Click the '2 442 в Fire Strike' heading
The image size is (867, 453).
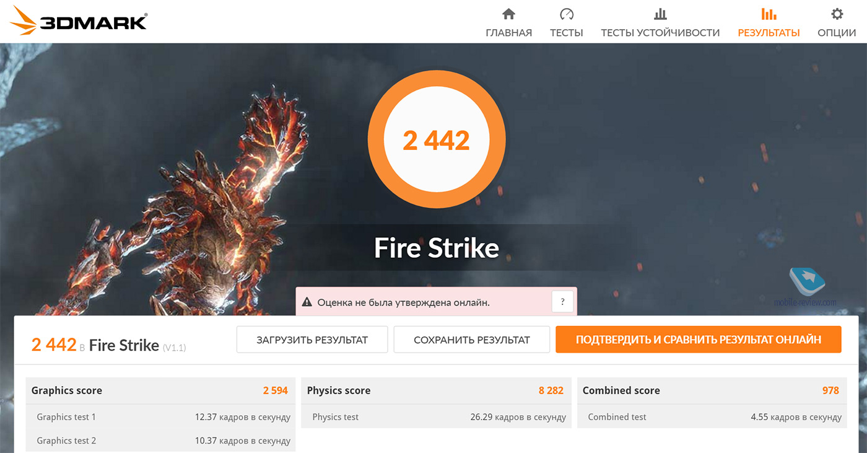[x=95, y=345]
